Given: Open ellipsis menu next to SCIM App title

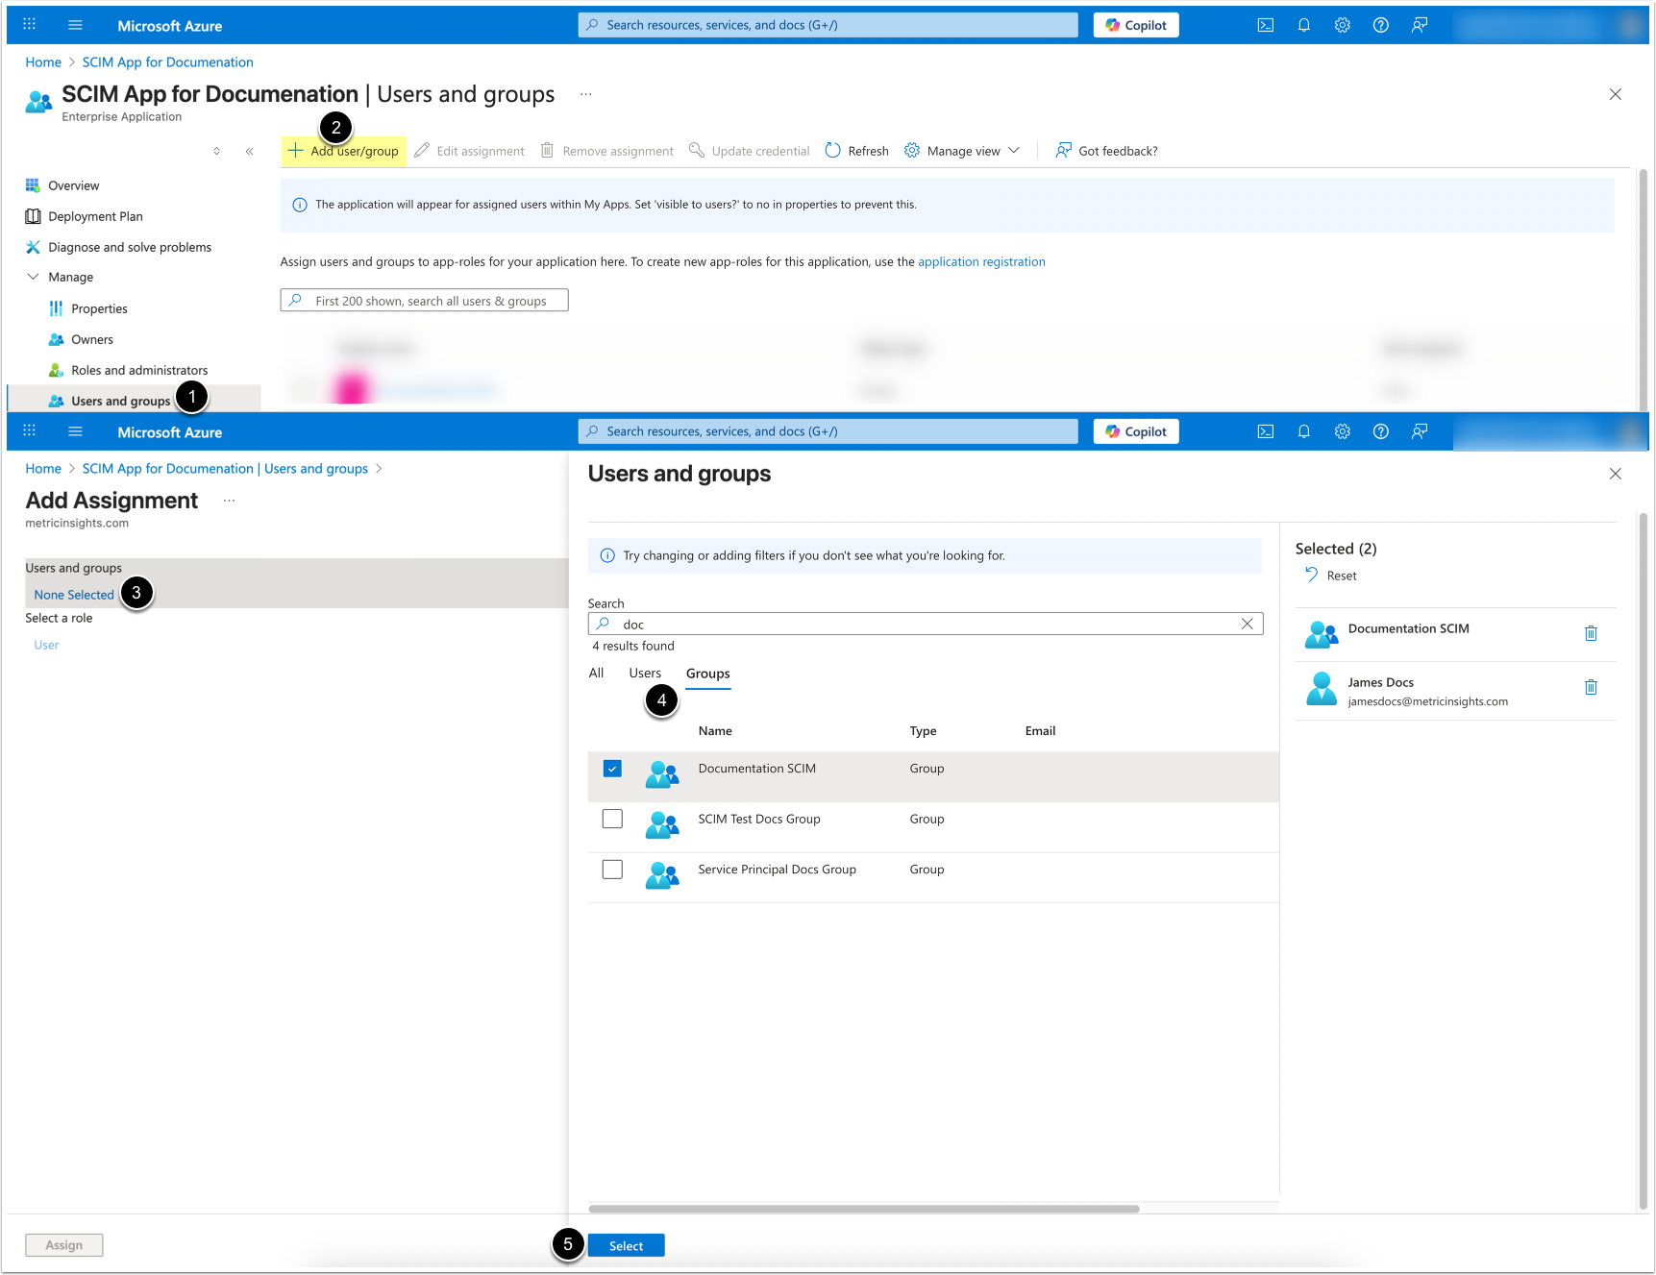Looking at the screenshot, I should tap(585, 94).
